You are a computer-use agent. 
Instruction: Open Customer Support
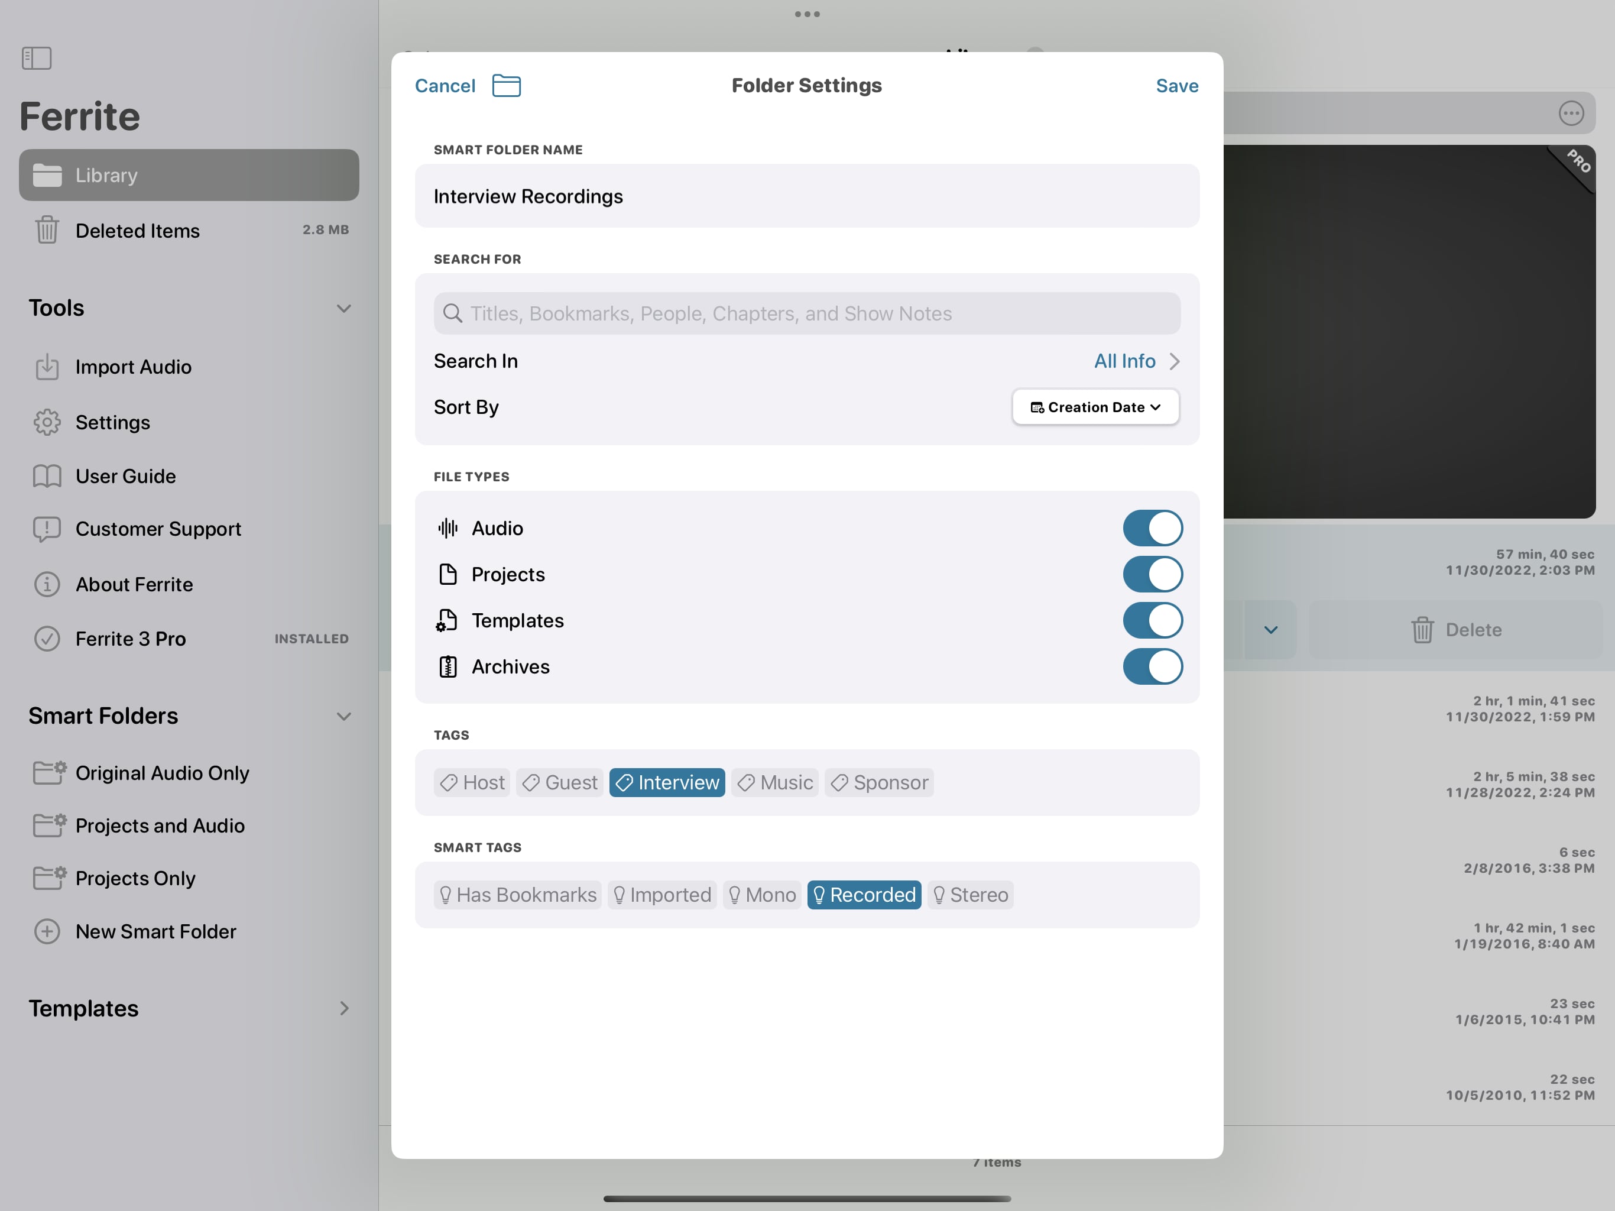tap(158, 529)
